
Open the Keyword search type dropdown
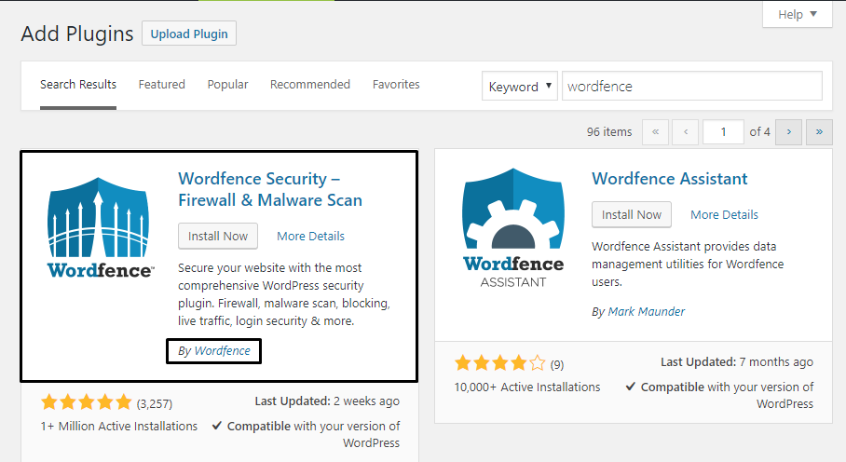(x=520, y=87)
